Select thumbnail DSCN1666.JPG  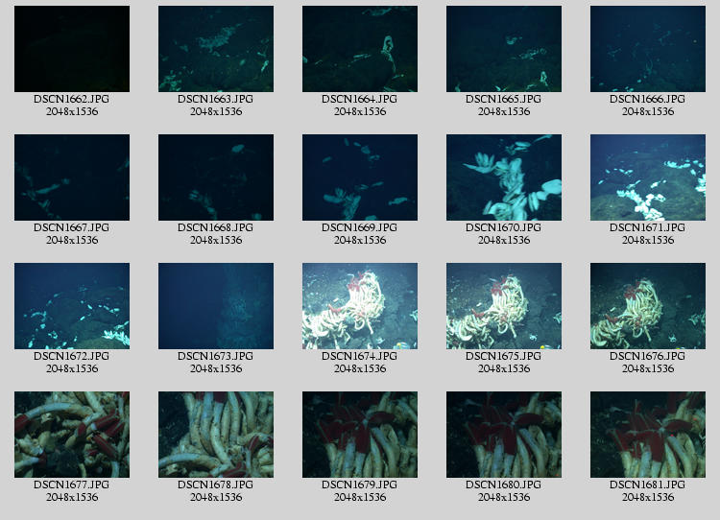(648, 49)
